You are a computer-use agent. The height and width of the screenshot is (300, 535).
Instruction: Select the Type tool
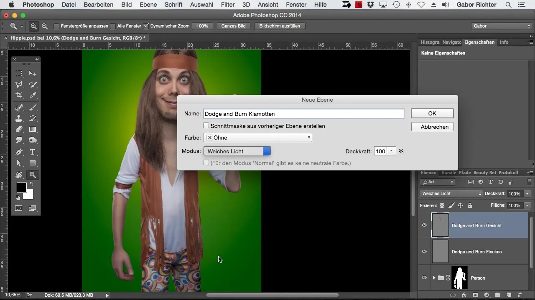33,152
